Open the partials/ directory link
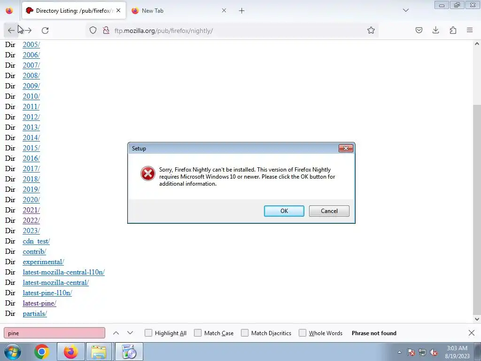Viewport: 481px width, 361px height. [x=35, y=314]
